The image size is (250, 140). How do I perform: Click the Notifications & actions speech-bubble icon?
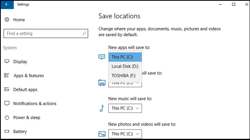coord(7,103)
